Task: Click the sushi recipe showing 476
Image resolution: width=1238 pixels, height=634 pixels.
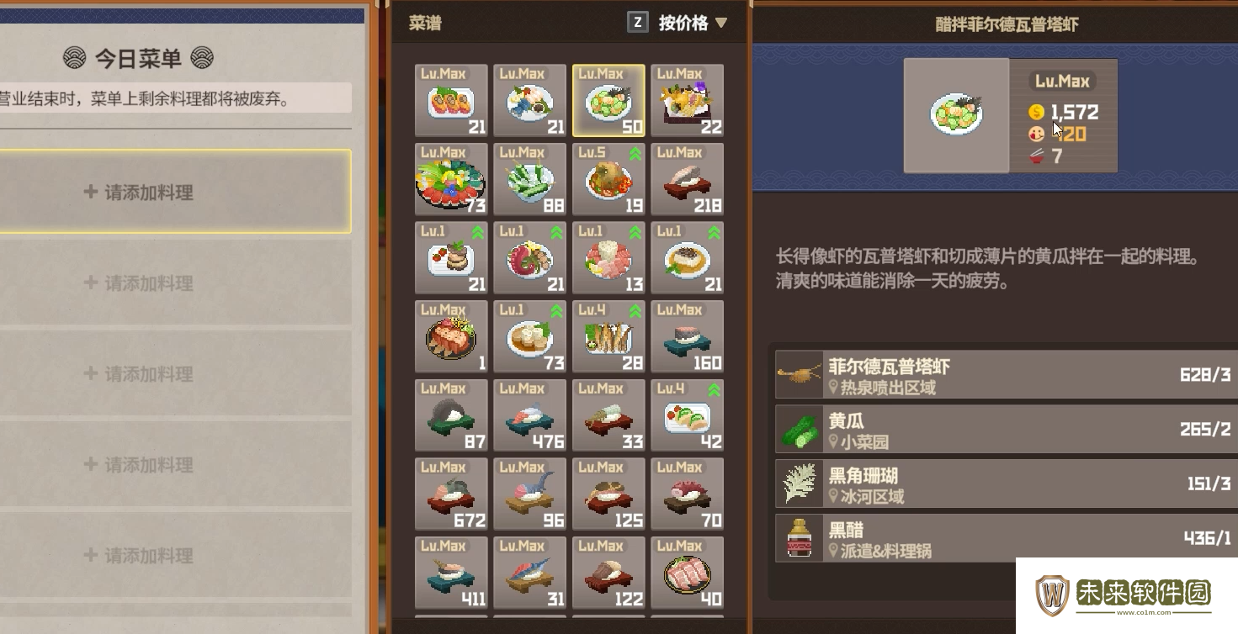Action: click(x=529, y=415)
